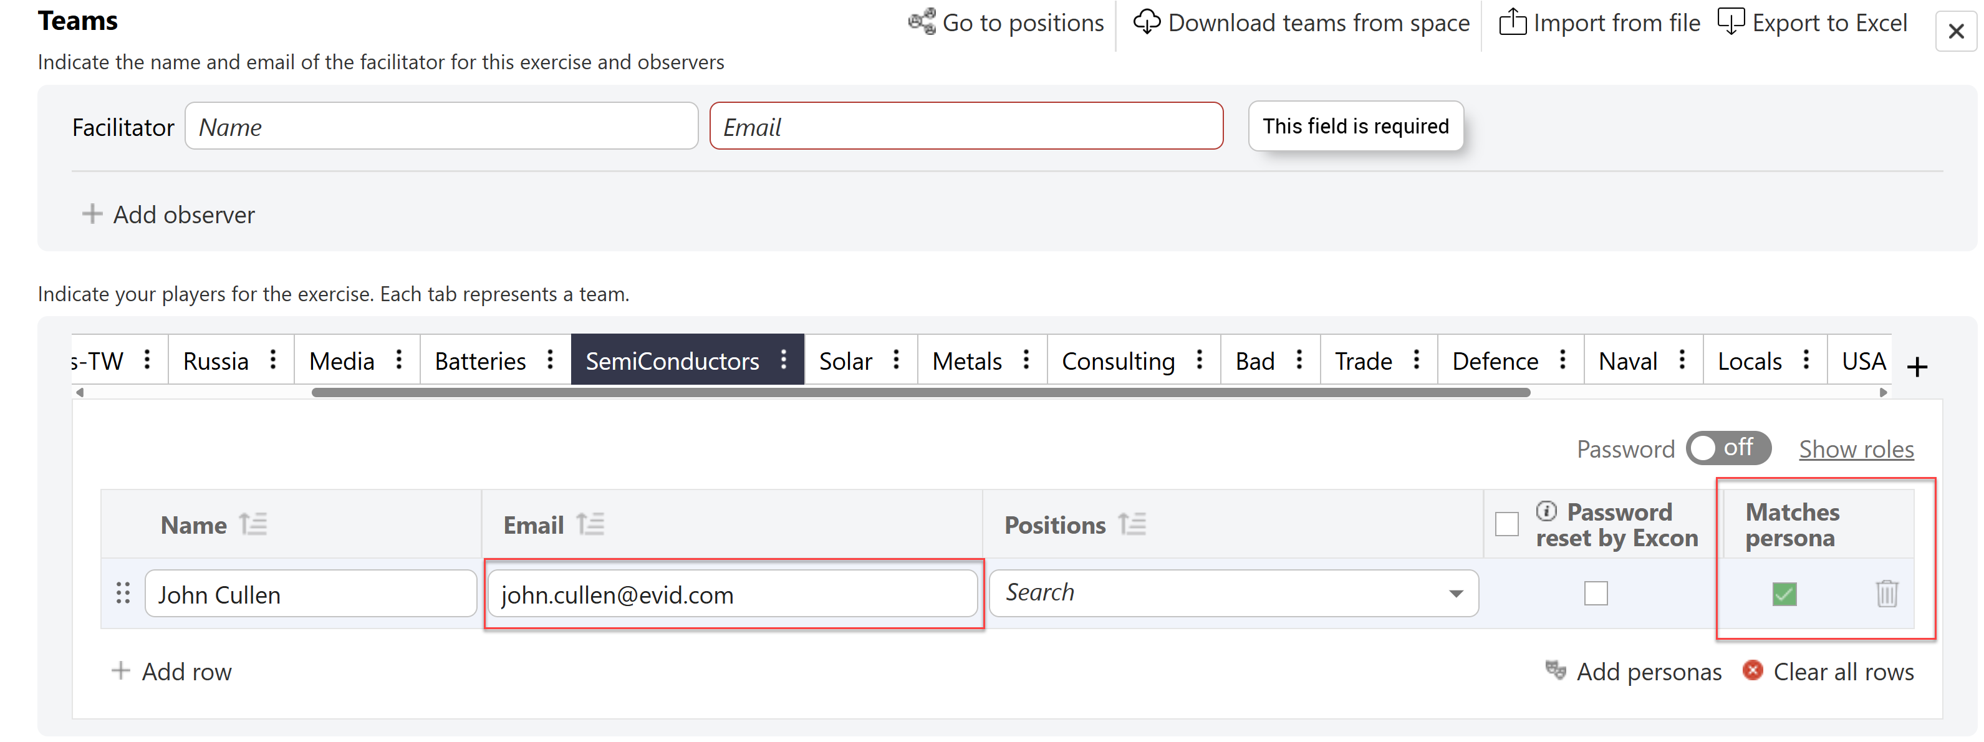1984x742 pixels.
Task: Switch to the Consulting team tab
Action: coord(1117,360)
